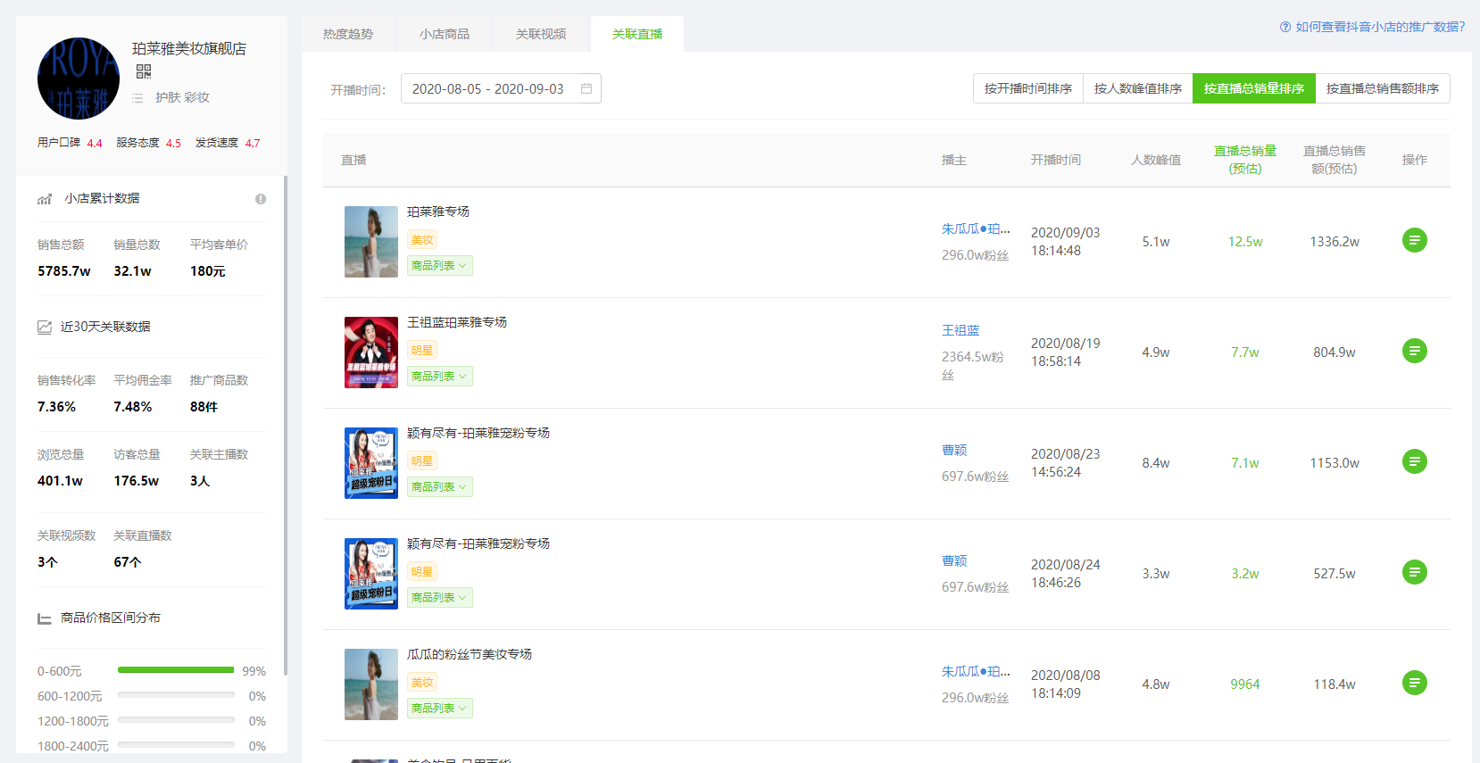Click the left sidebar scrollbar
The height and width of the screenshot is (763, 1480).
(286, 425)
